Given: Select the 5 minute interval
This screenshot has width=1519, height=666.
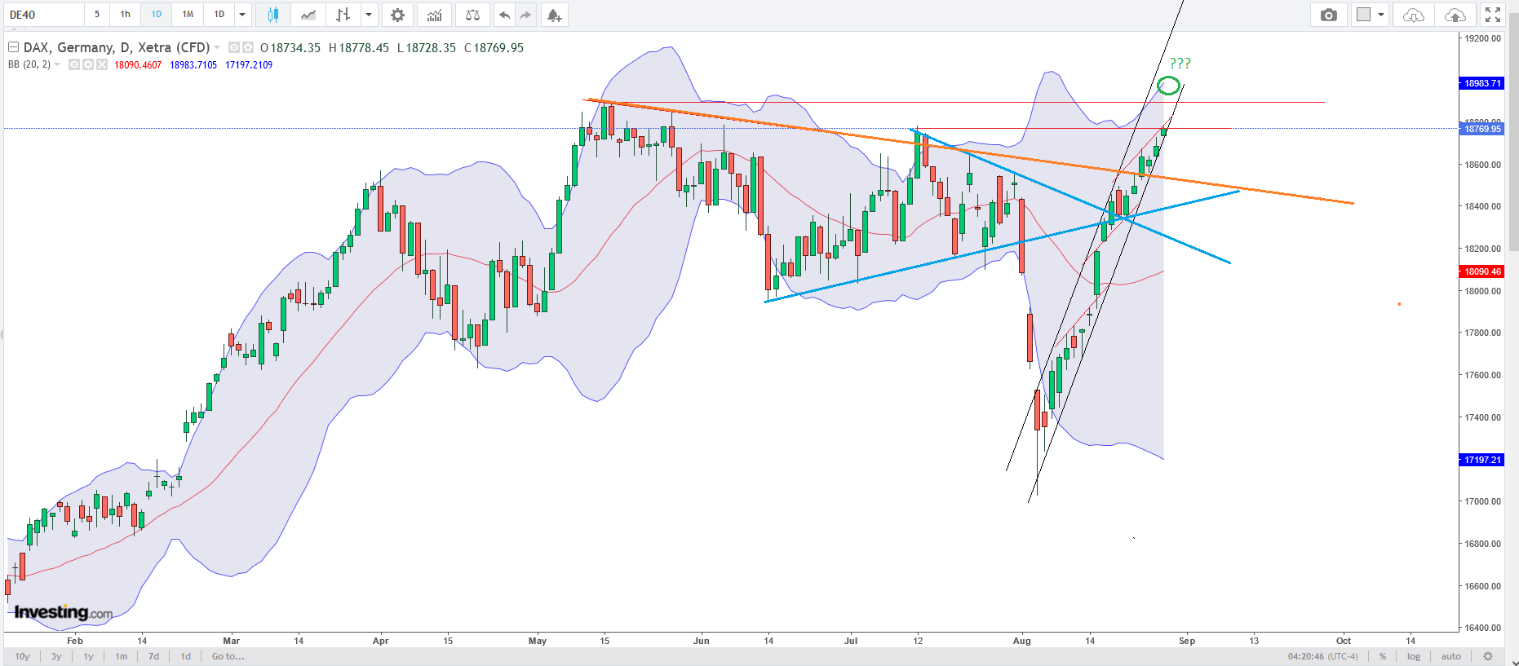Looking at the screenshot, I should coord(97,15).
